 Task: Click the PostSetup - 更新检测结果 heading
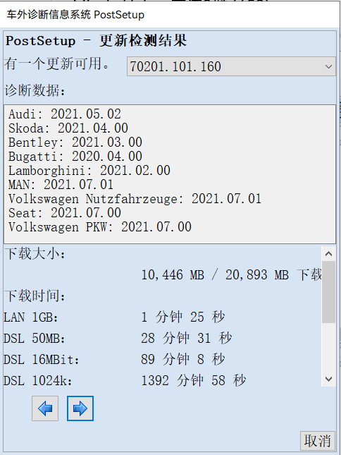tap(96, 41)
